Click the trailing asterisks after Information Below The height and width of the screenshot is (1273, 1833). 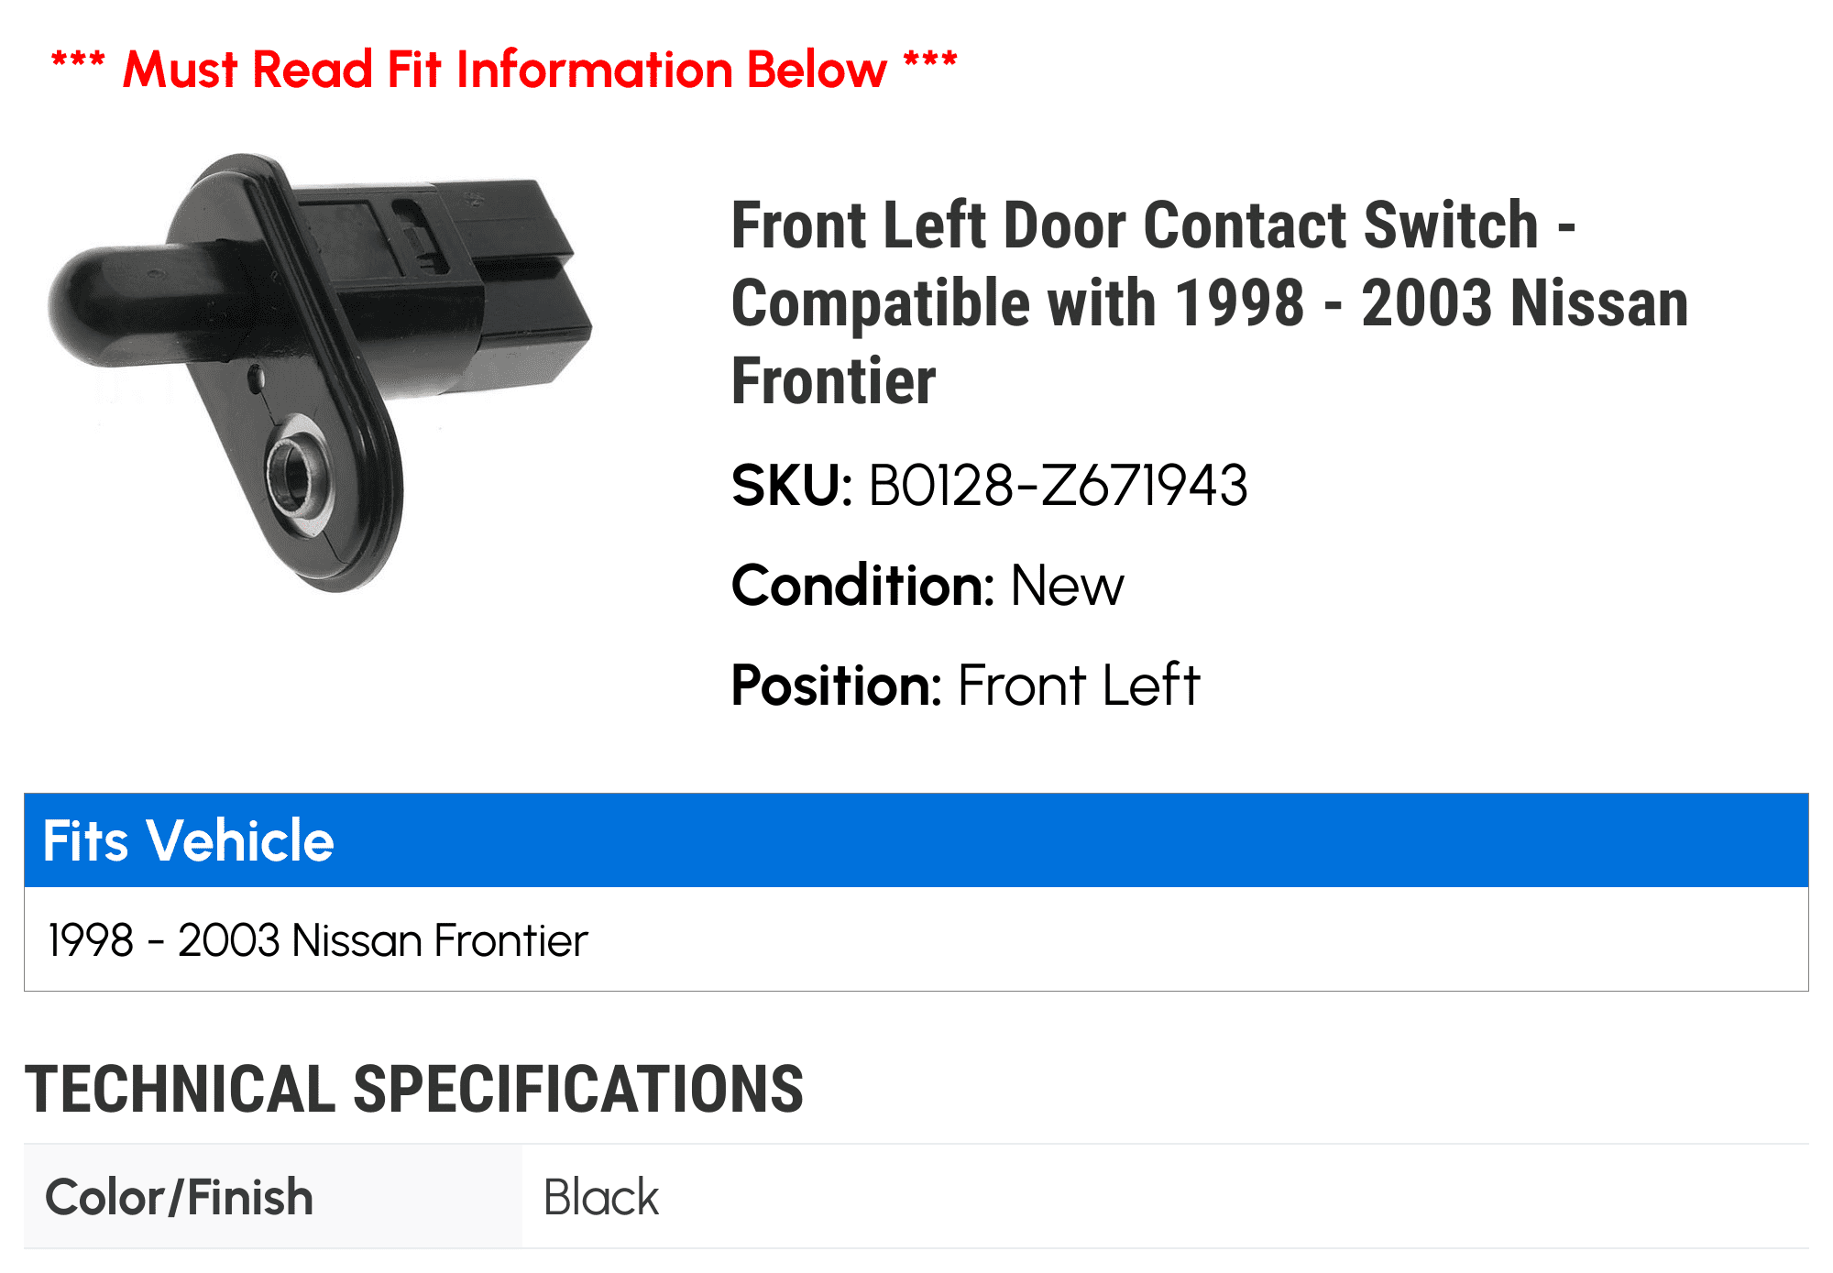tap(929, 64)
